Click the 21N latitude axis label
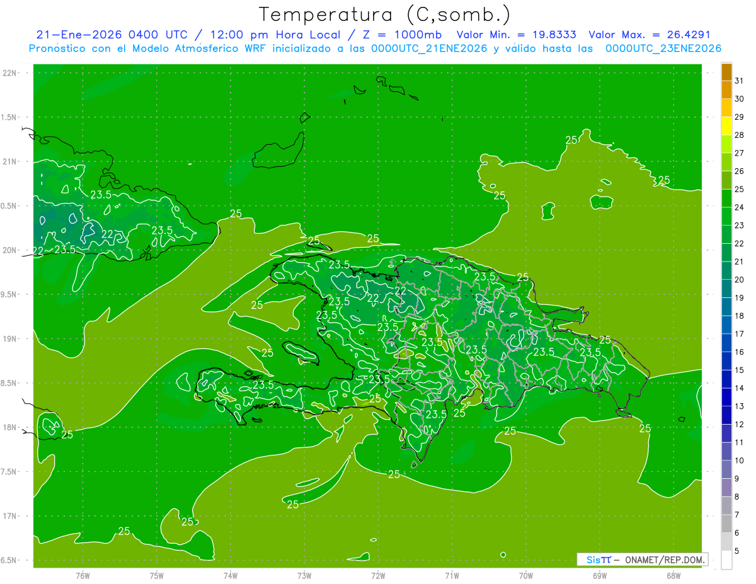 click(11, 161)
